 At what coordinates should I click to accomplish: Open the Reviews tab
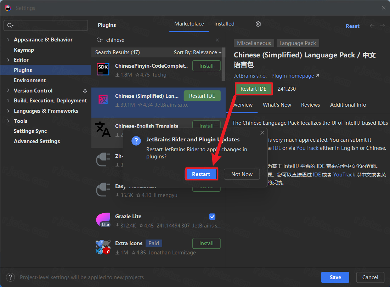[x=310, y=105]
